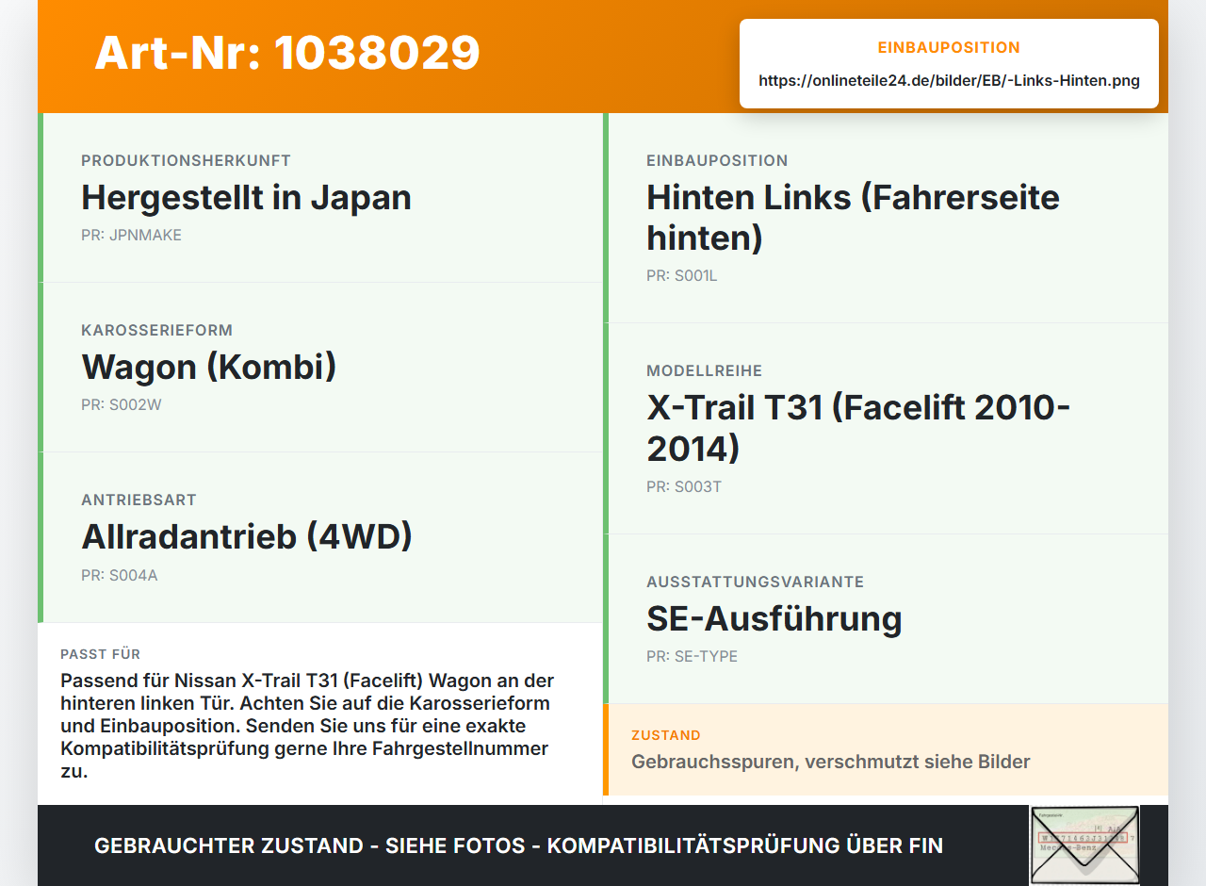This screenshot has height=886, width=1206.
Task: Select the Allradantrieb (4WD) entry
Action: (247, 536)
